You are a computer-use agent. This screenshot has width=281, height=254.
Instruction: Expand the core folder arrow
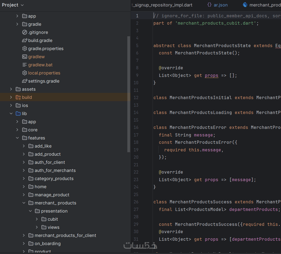click(17, 130)
